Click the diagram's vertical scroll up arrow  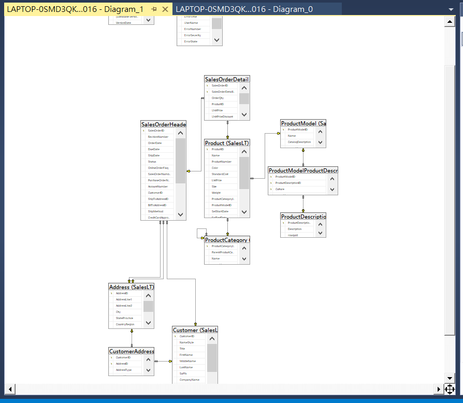pos(450,22)
